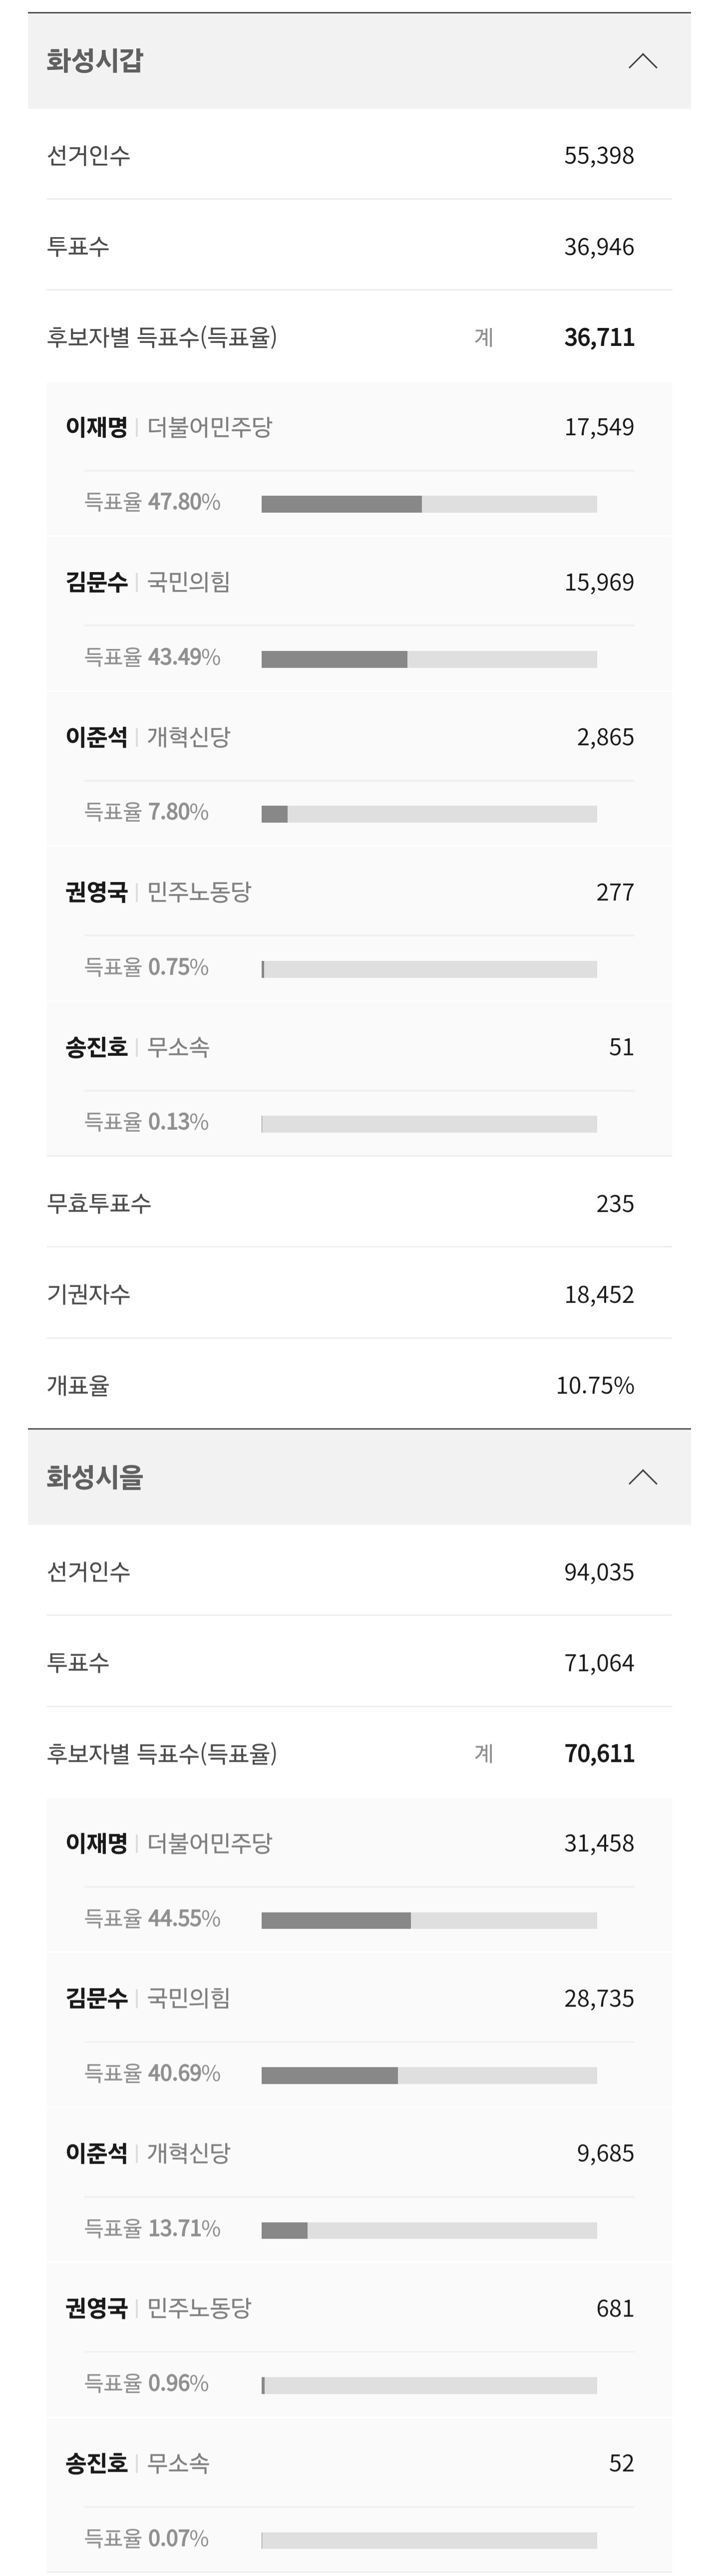The height and width of the screenshot is (2576, 719).
Task: Click the 투표수 36,946 row
Action: (x=359, y=246)
